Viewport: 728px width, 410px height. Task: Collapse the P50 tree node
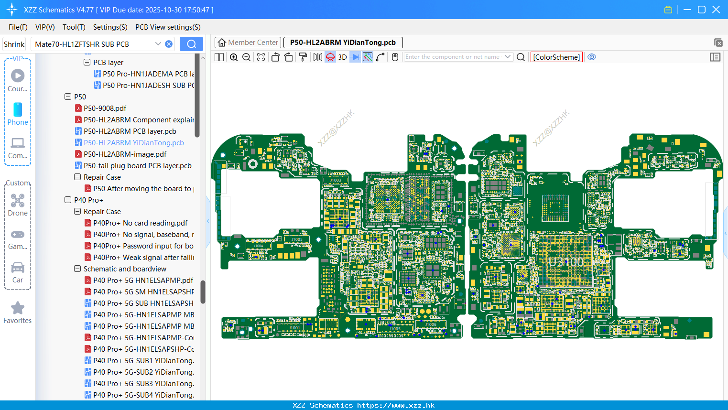68,97
